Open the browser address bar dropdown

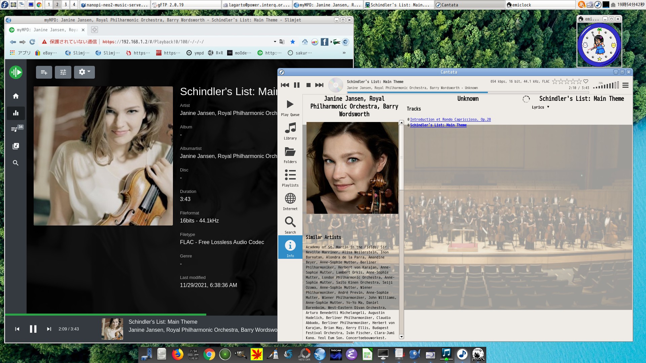tap(275, 42)
